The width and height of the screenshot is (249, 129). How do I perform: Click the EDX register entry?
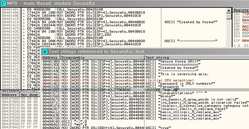point(241,20)
